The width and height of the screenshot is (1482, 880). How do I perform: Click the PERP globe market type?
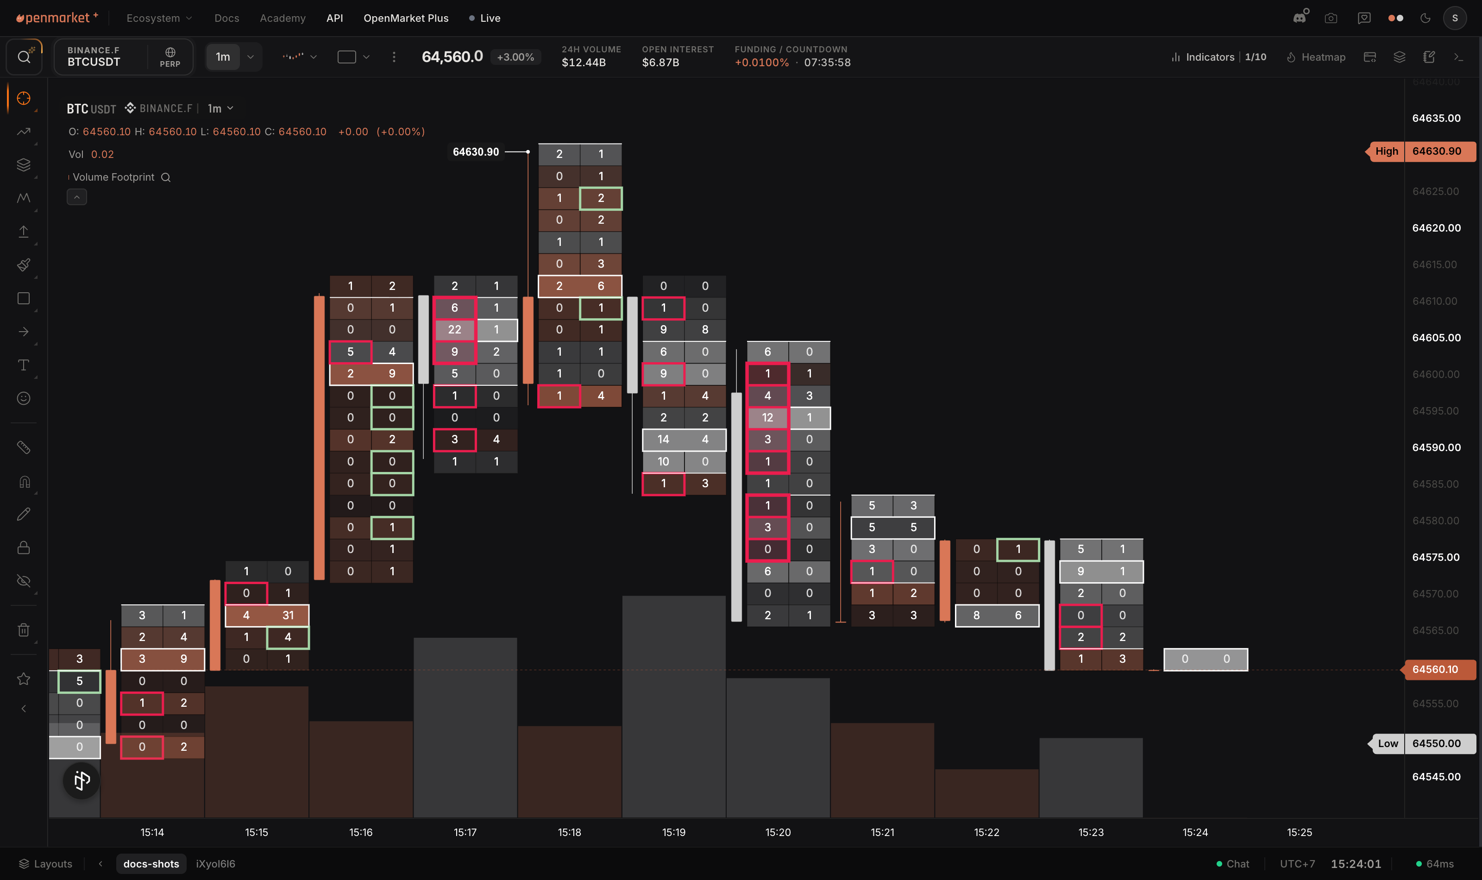(x=170, y=57)
